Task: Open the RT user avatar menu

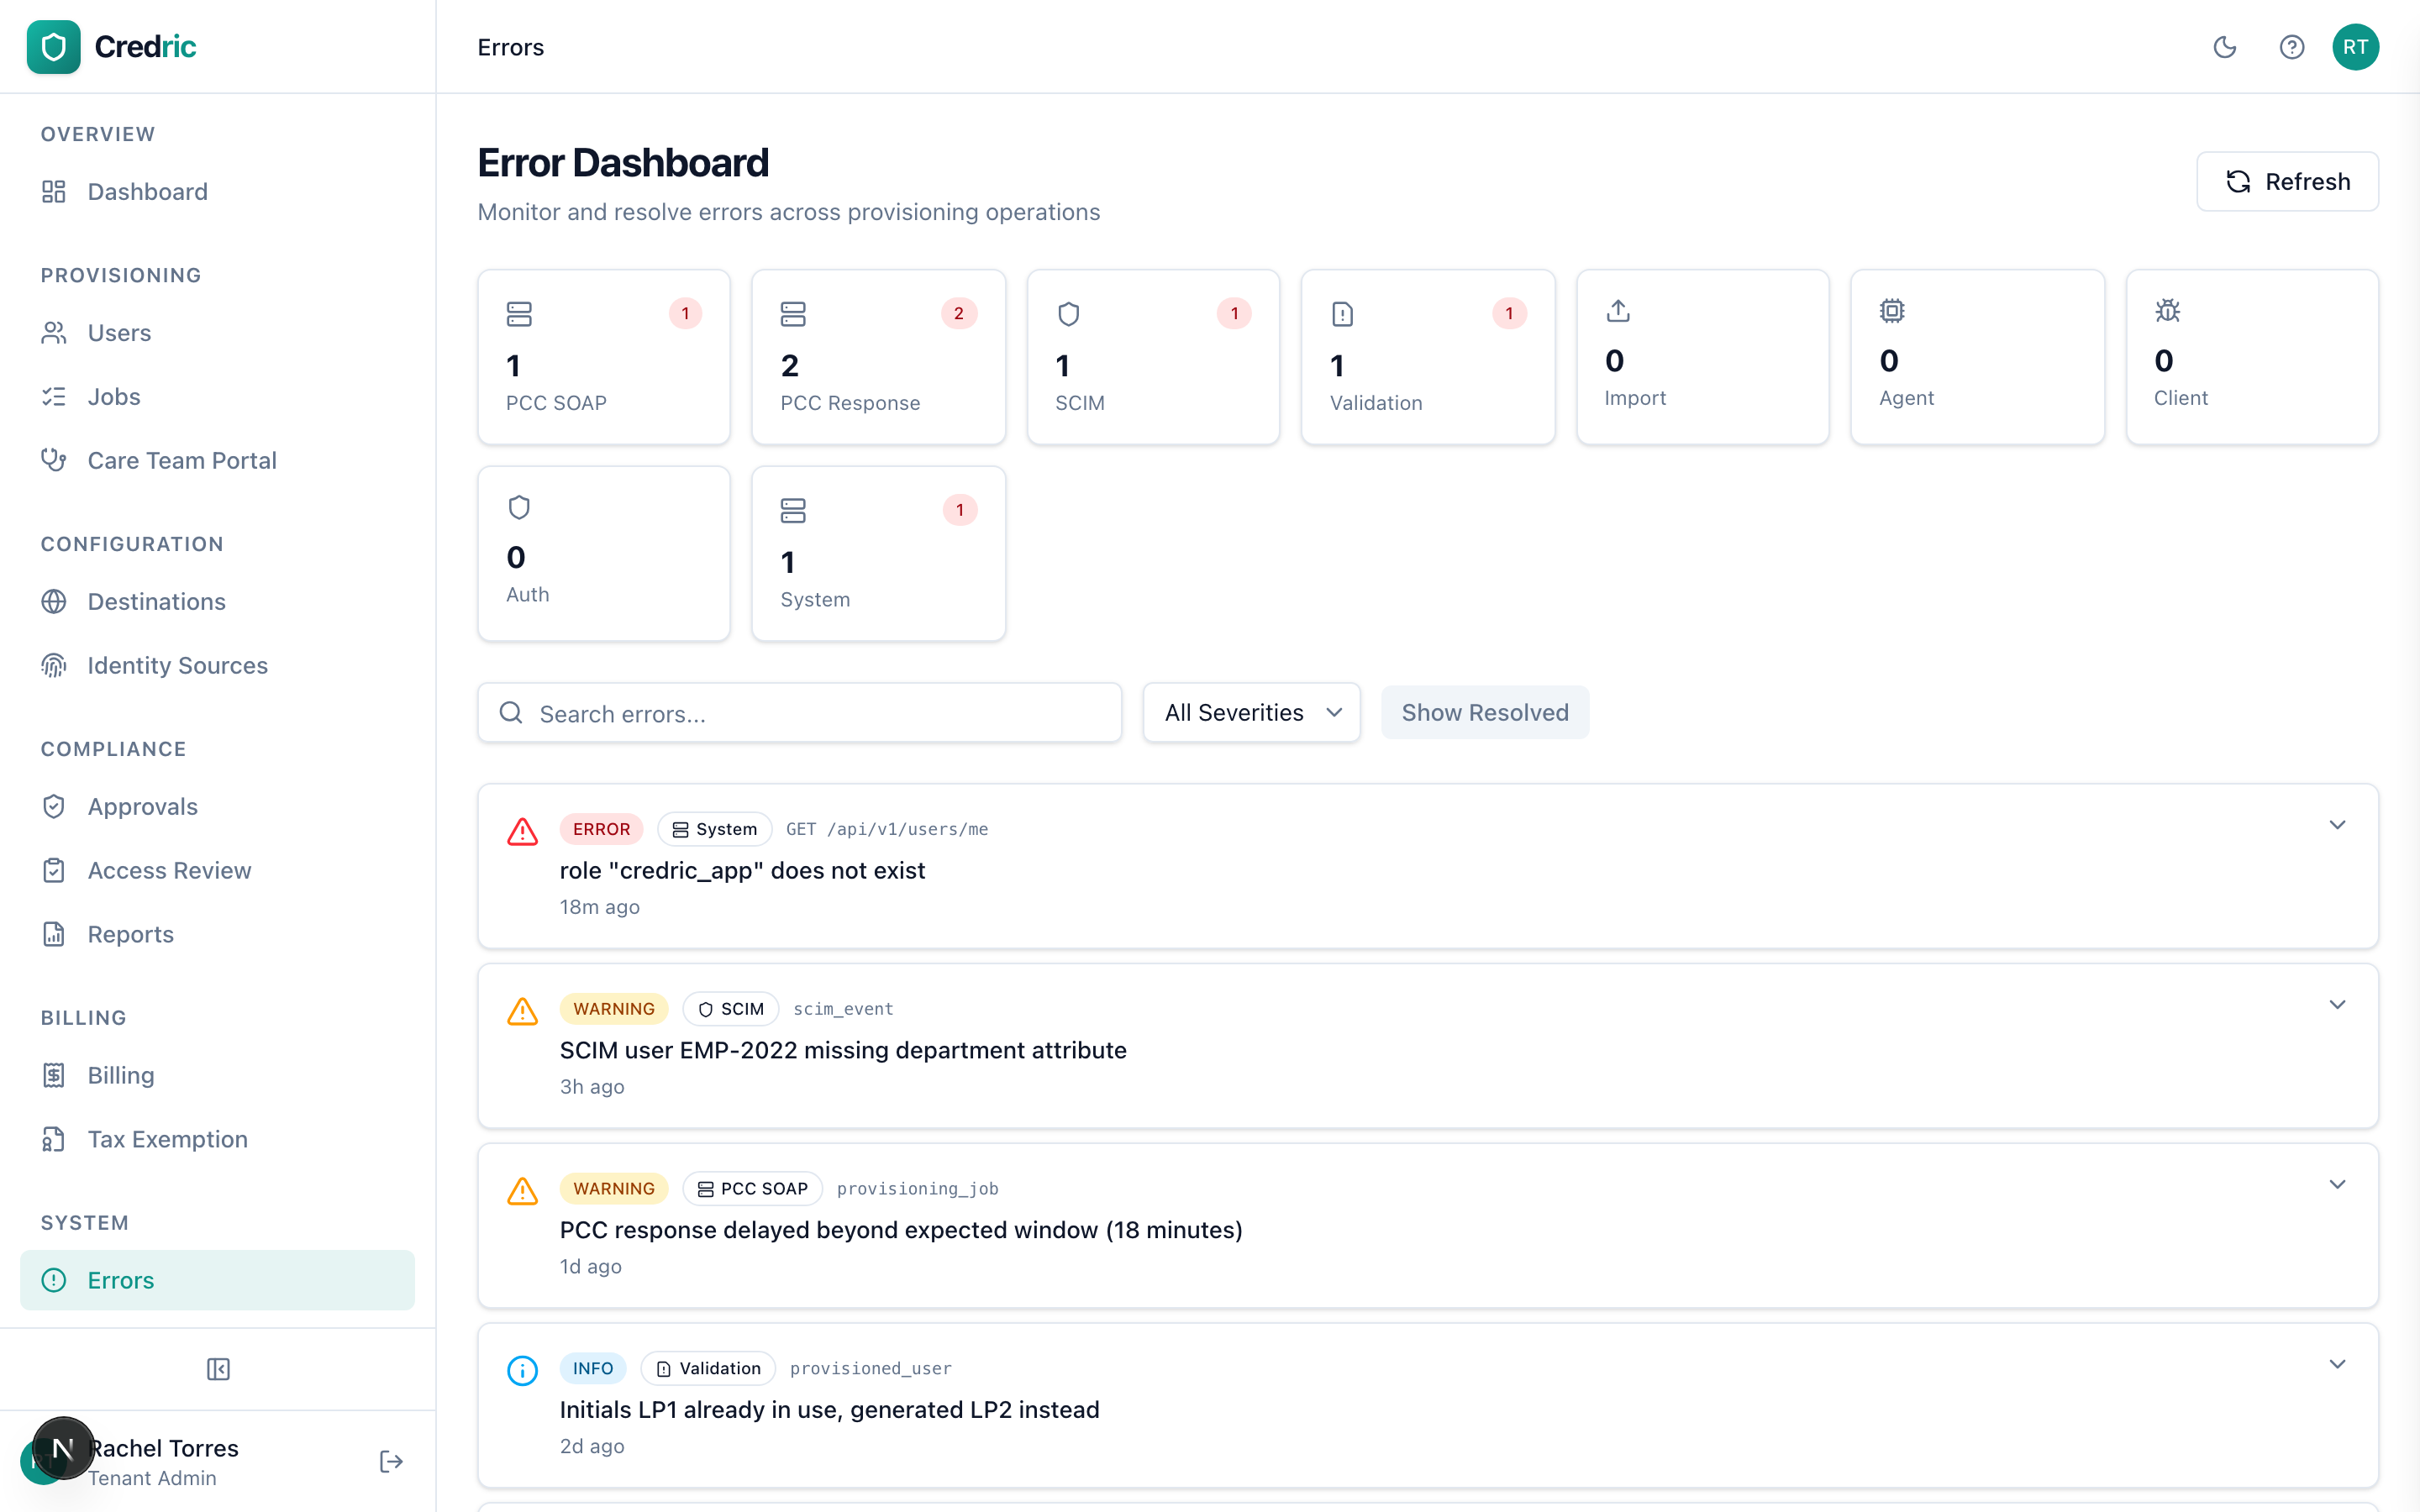Action: point(2355,47)
